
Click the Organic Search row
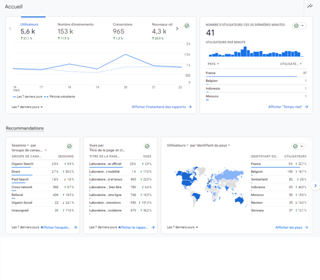tap(43, 164)
